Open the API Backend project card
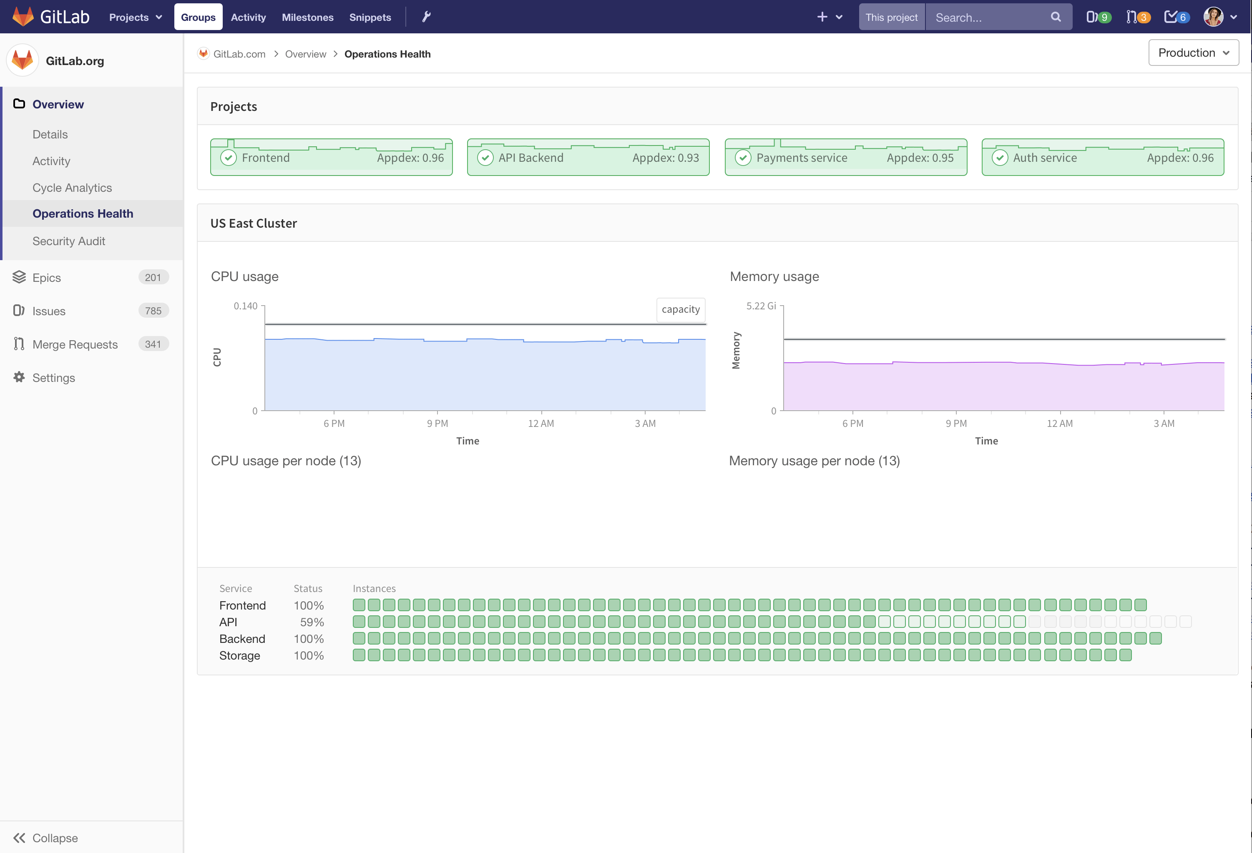The image size is (1252, 853). point(588,157)
